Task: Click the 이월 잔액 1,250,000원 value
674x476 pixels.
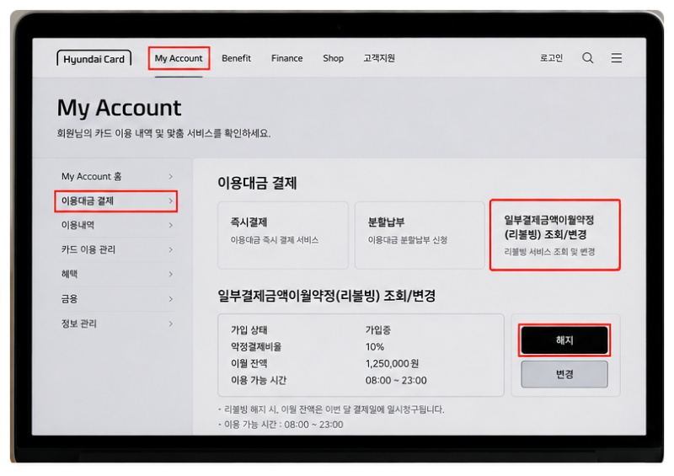Action: pos(392,363)
